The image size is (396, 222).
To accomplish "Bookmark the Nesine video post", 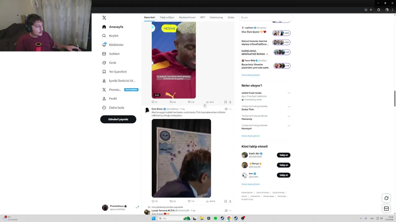I will tap(226, 102).
